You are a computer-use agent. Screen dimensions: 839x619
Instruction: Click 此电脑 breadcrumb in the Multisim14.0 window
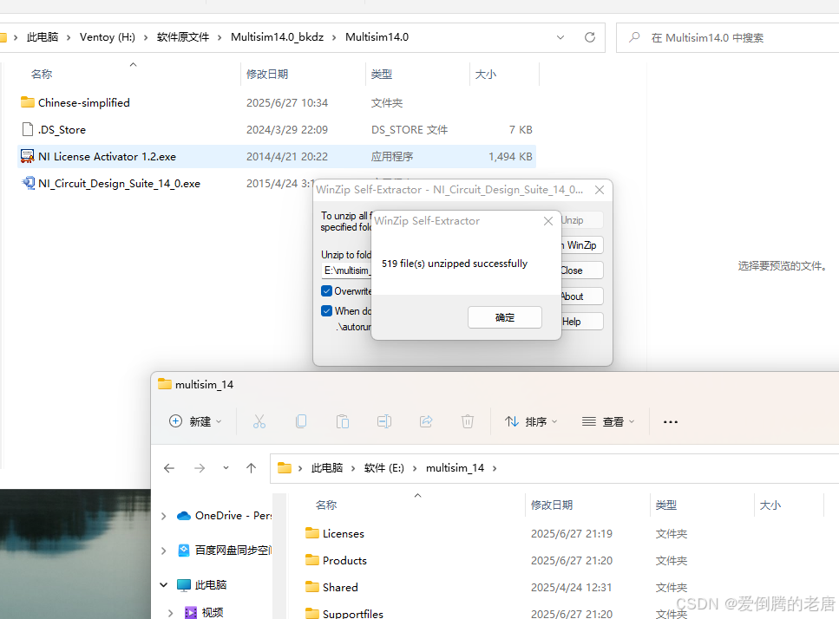[x=43, y=37]
